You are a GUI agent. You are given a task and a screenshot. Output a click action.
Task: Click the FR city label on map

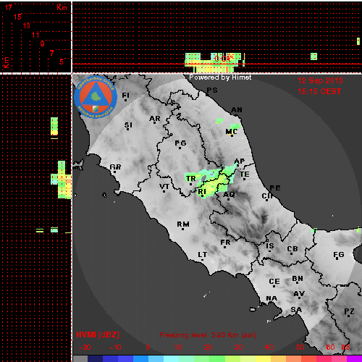225,243
